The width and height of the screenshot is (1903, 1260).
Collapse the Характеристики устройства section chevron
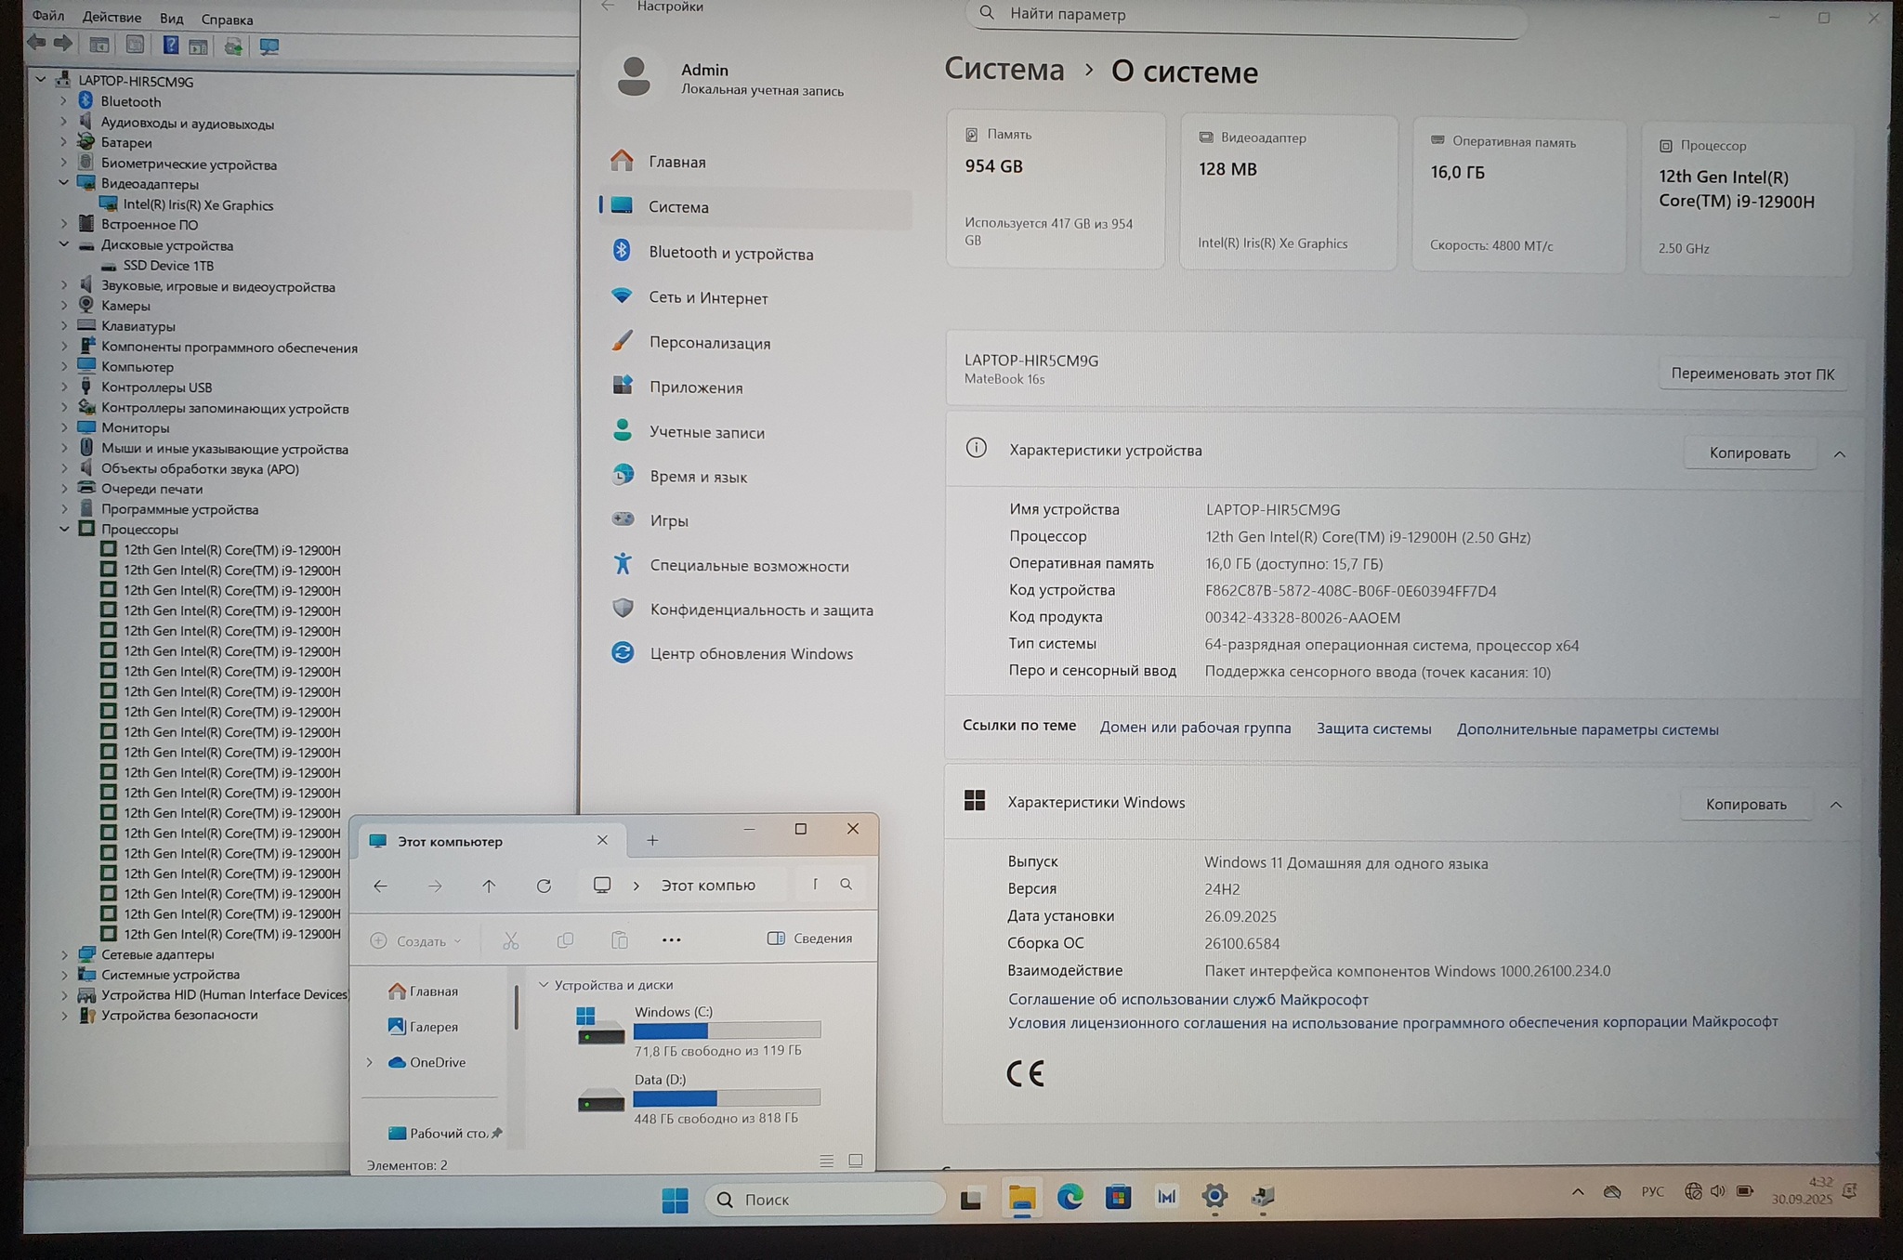[1839, 453]
